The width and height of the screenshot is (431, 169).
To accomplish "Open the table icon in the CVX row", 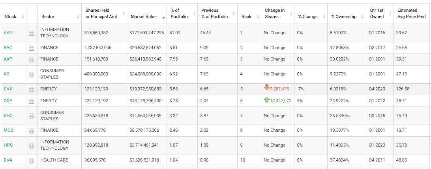I will [x=32, y=89].
